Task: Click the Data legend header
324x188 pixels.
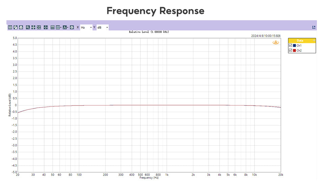Action: [x=300, y=40]
